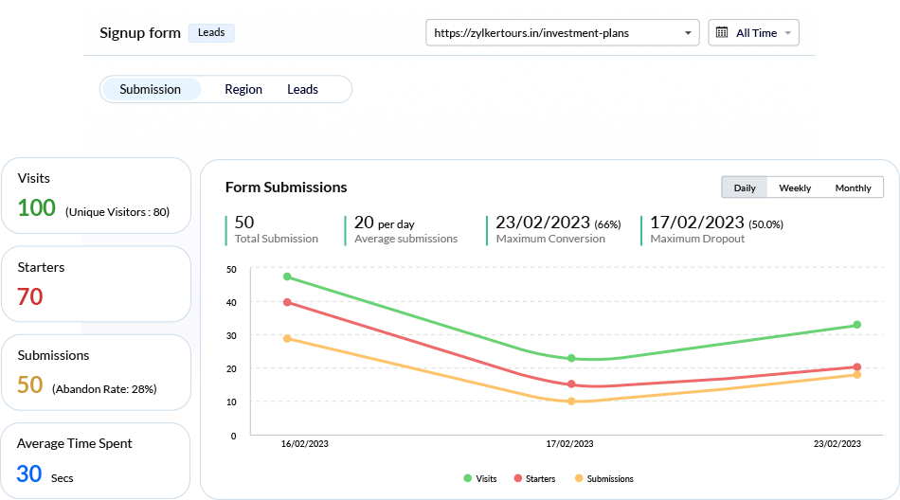900x500 pixels.
Task: Click the Leads tag beside Signup form
Action: pos(211,33)
